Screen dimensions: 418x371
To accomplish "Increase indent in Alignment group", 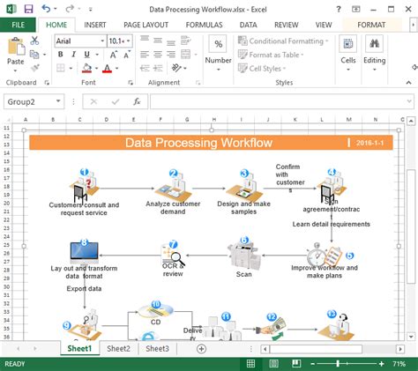I will (158, 68).
